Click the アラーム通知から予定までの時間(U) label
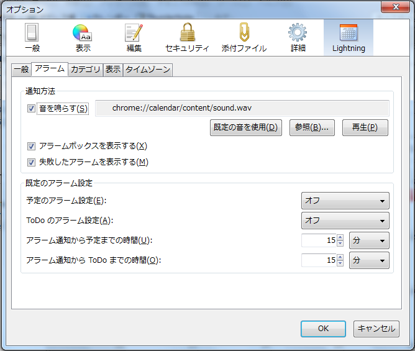The width and height of the screenshot is (415, 351). (x=89, y=240)
